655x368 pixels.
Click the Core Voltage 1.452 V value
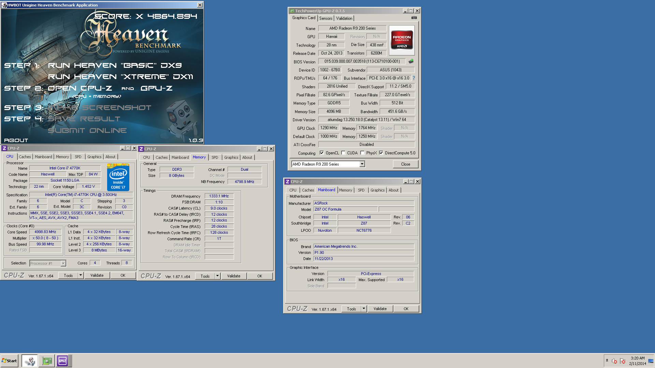[88, 186]
